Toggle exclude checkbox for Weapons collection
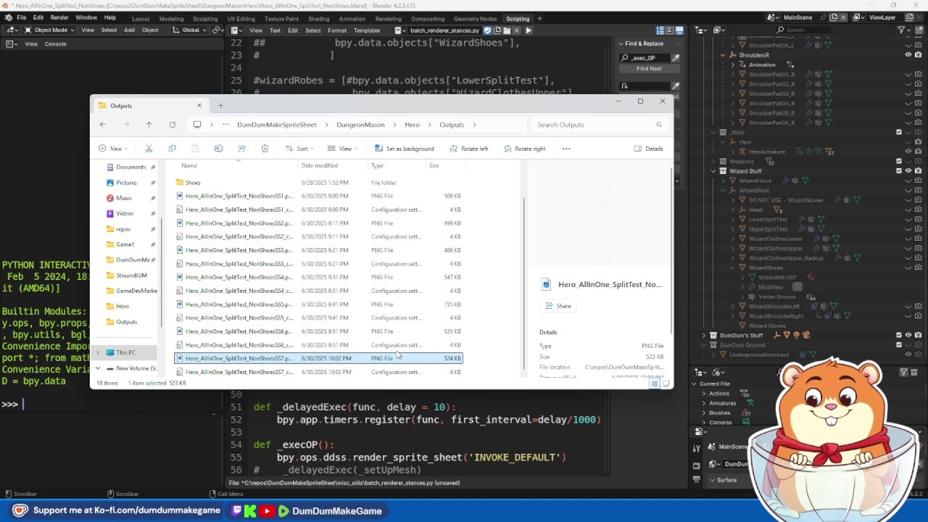Screen dimensions: 928x522 [x=899, y=161]
